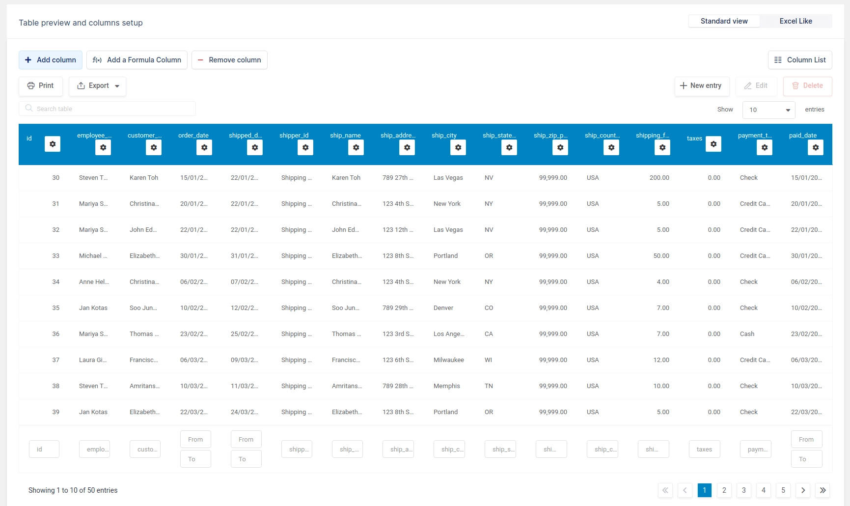
Task: Jump to last page with double chevron
Action: point(823,490)
